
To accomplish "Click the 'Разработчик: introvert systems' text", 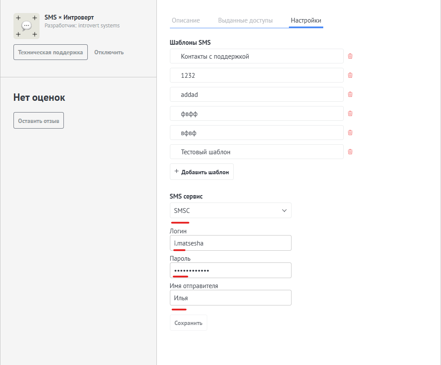I will pyautogui.click(x=82, y=26).
